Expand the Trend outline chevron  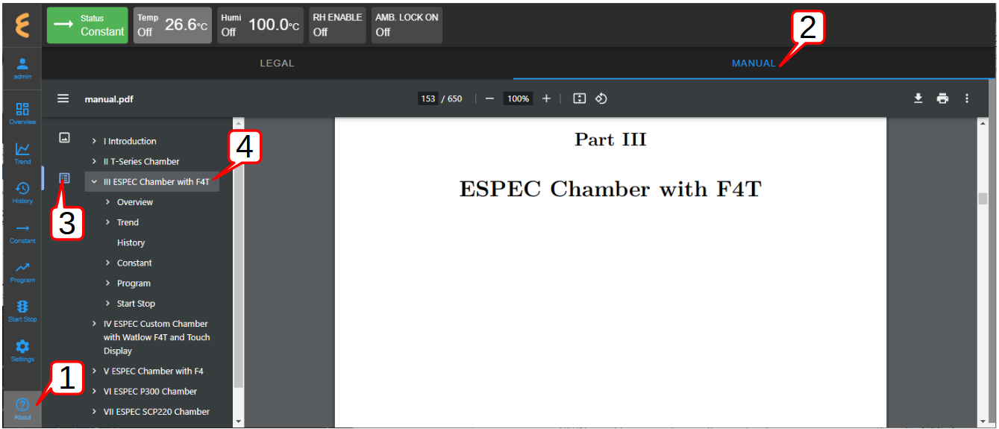pos(107,222)
